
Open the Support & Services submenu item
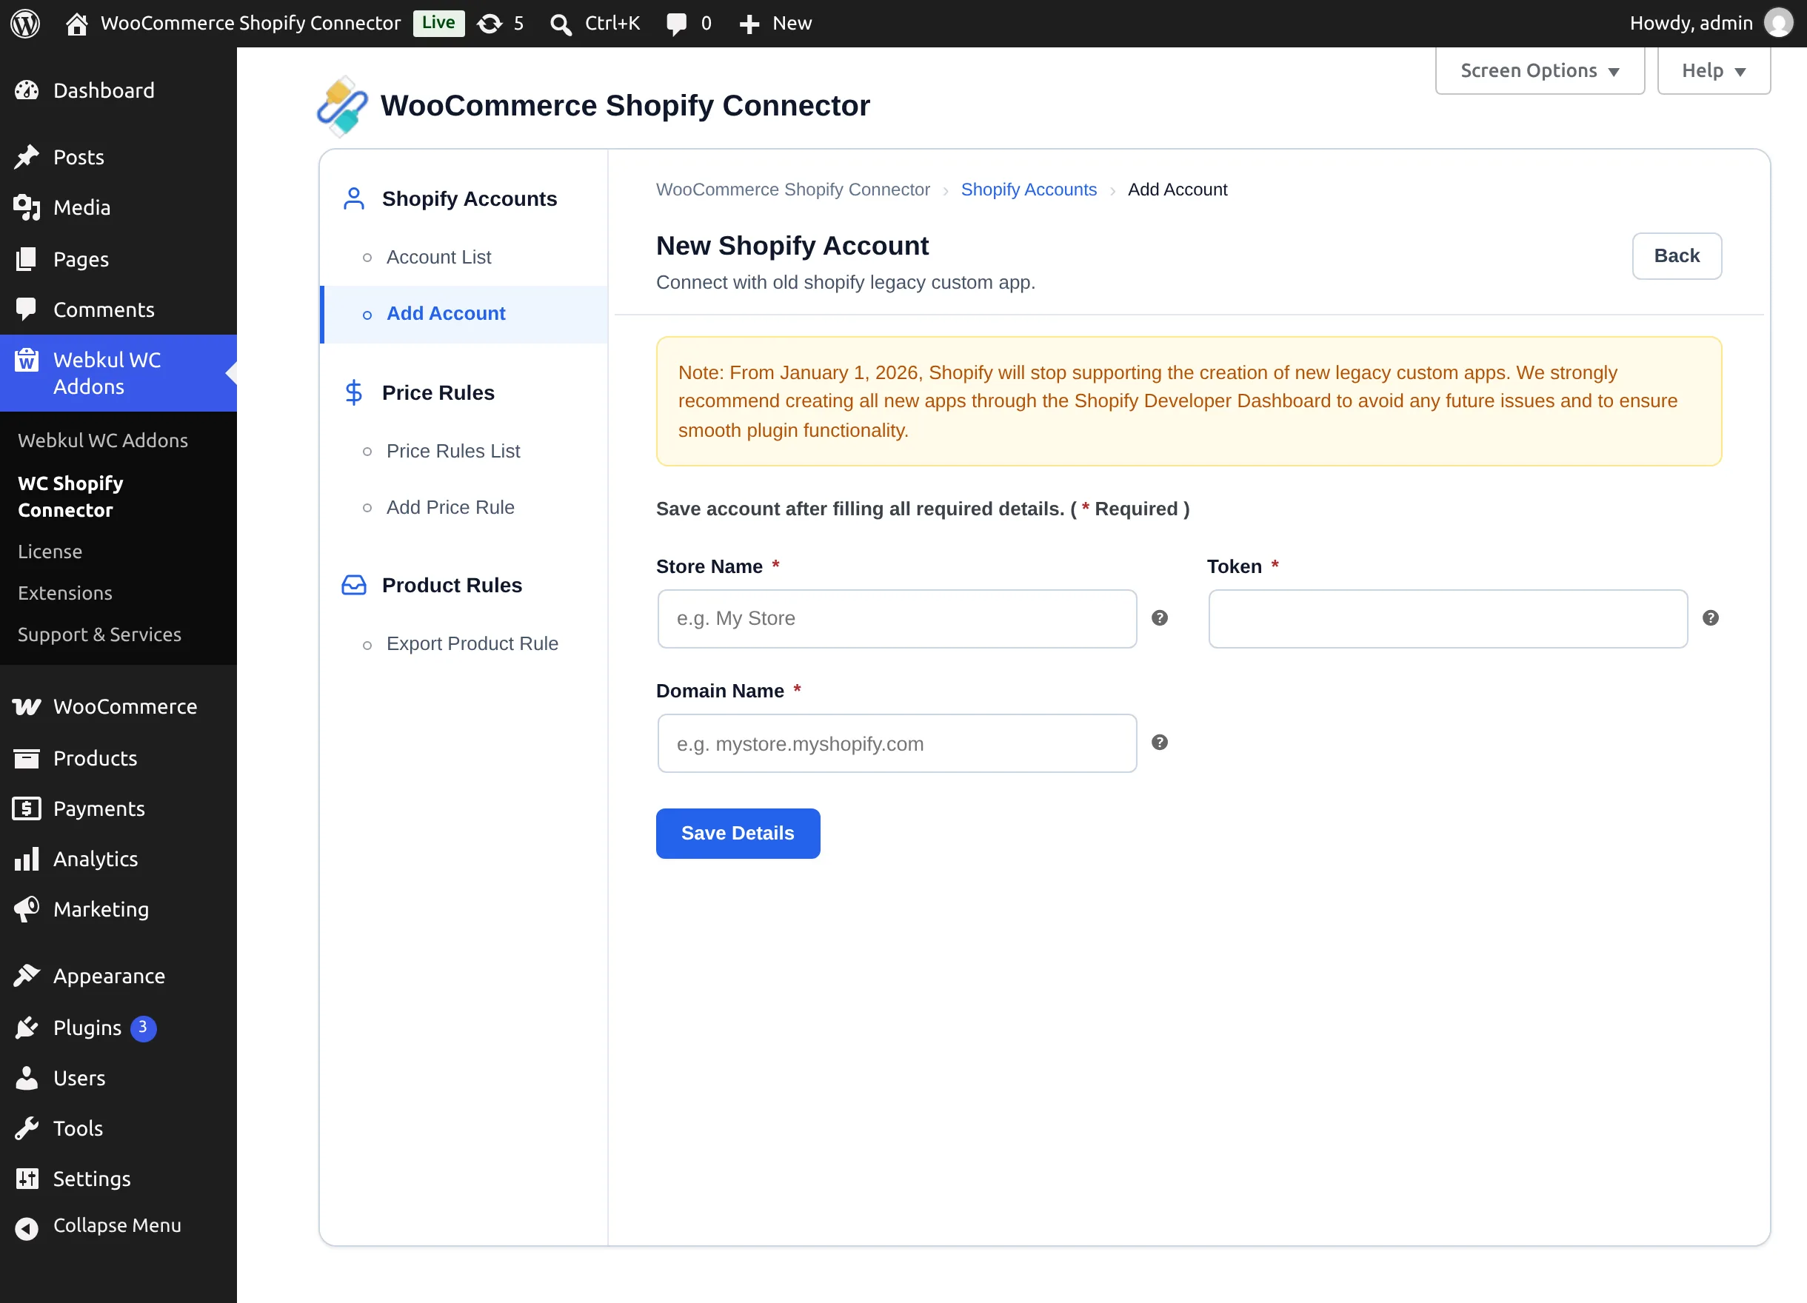click(x=99, y=634)
